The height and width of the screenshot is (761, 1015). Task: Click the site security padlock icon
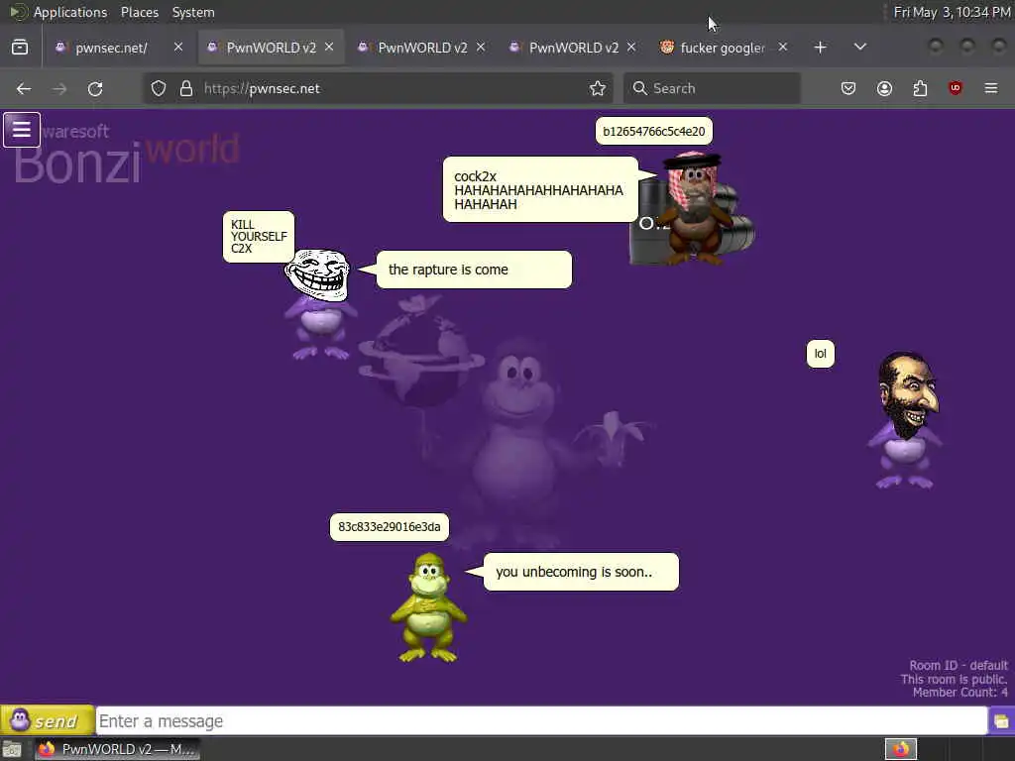click(186, 88)
